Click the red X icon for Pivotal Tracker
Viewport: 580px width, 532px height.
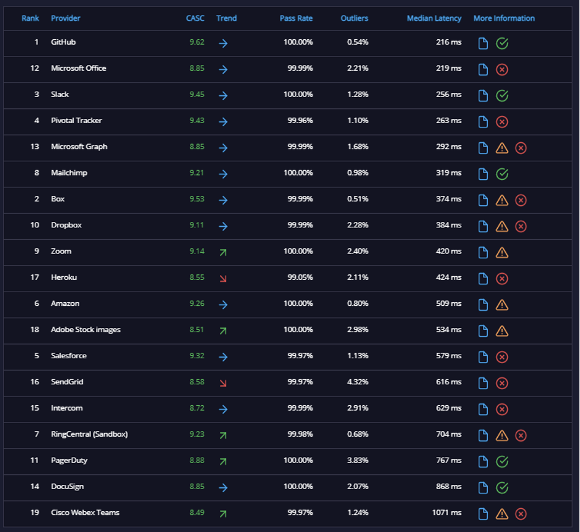click(x=502, y=121)
